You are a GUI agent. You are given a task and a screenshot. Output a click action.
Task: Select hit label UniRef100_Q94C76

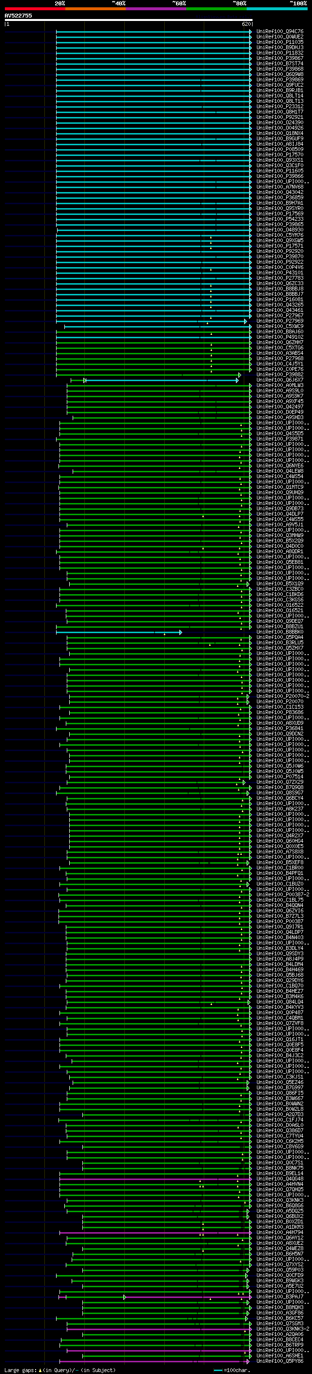(280, 32)
